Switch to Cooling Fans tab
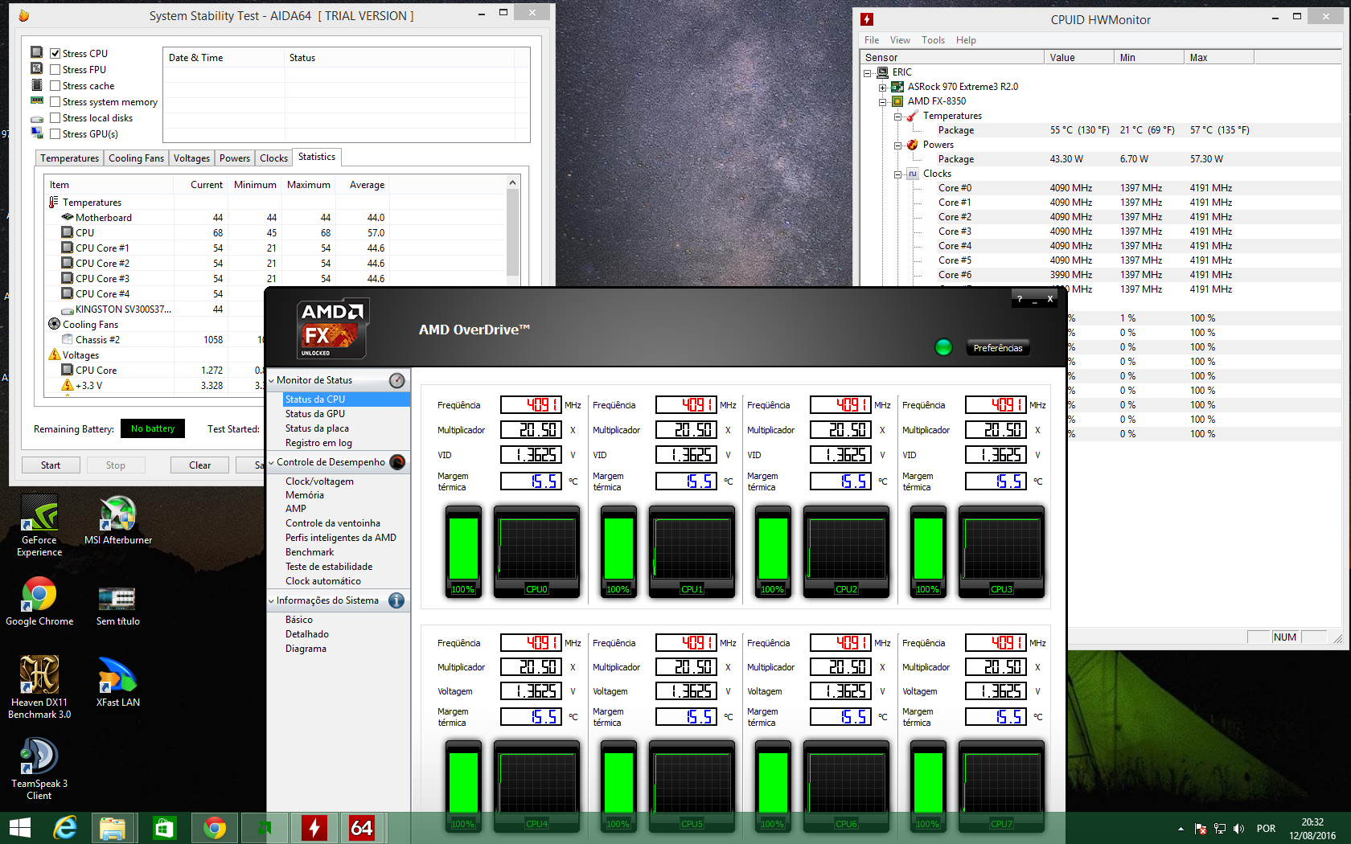This screenshot has height=844, width=1351. click(x=136, y=158)
